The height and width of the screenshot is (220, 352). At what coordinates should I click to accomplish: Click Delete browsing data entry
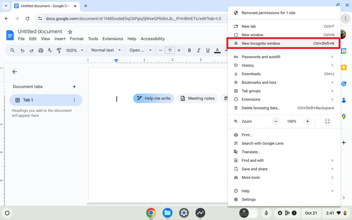click(x=284, y=108)
